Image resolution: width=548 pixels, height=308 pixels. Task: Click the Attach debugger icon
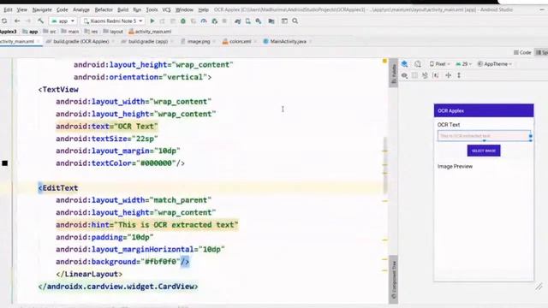[215, 21]
